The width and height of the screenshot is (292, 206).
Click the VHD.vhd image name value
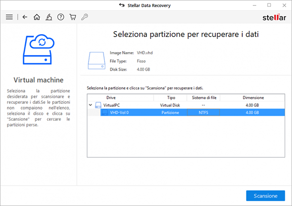[145, 53]
